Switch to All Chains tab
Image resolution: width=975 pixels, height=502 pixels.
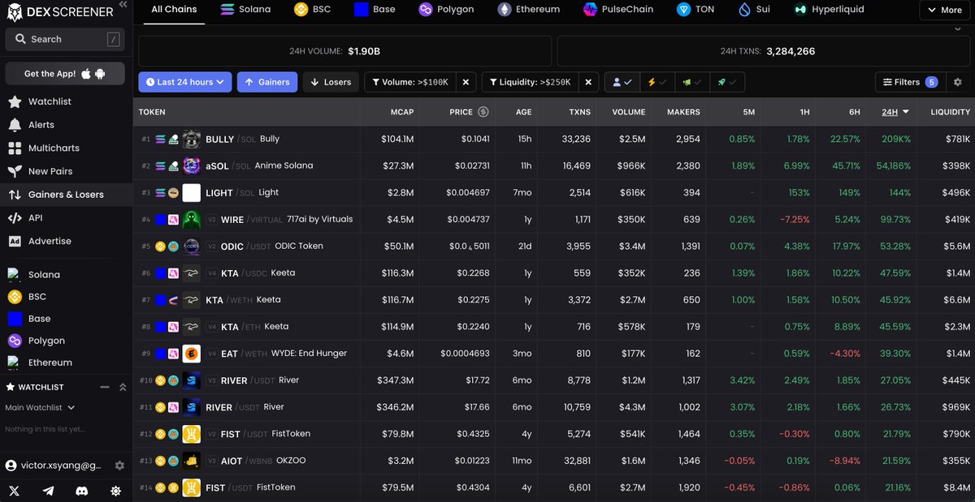pos(175,9)
